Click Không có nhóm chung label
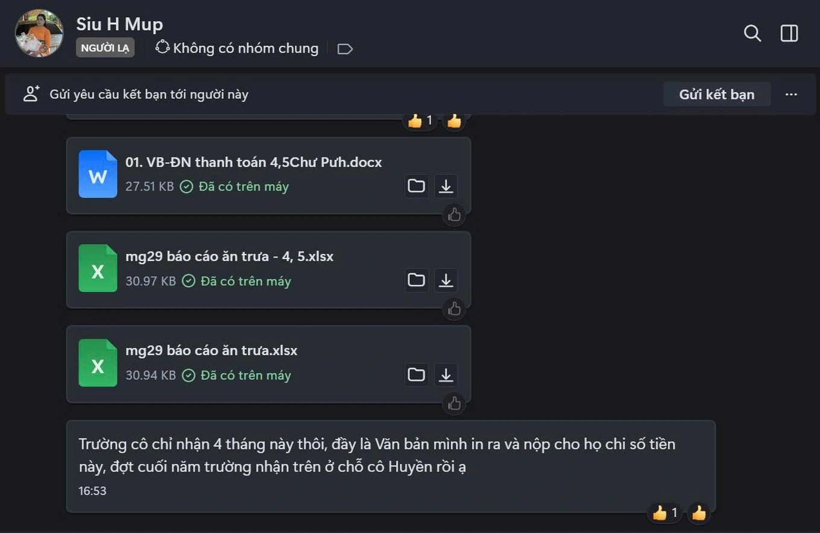820x533 pixels. click(x=245, y=48)
